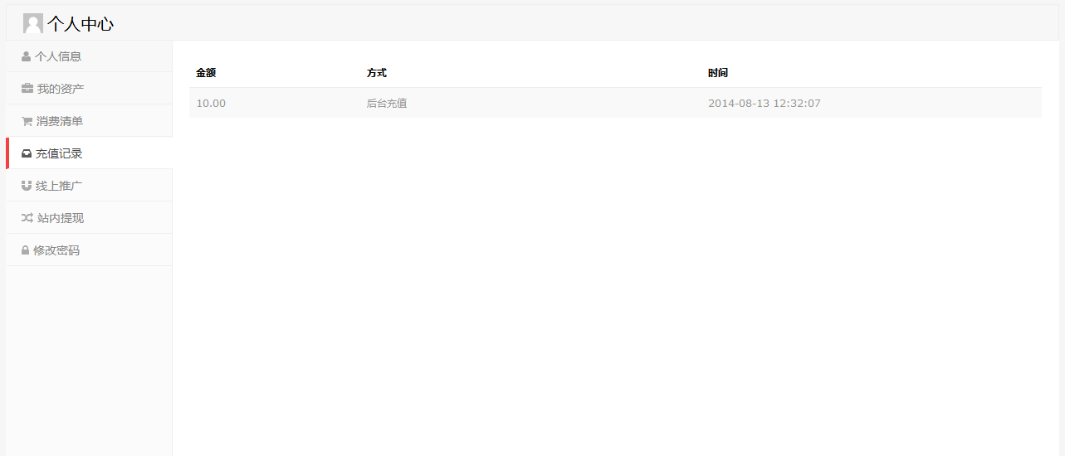Image resolution: width=1065 pixels, height=456 pixels.
Task: Open the 线上推广 section
Action: pos(60,186)
